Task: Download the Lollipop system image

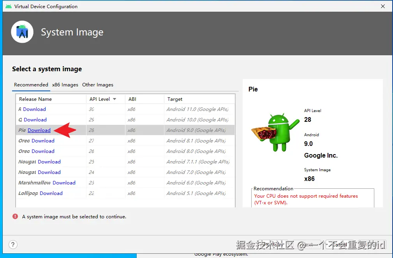Action: 51,193
